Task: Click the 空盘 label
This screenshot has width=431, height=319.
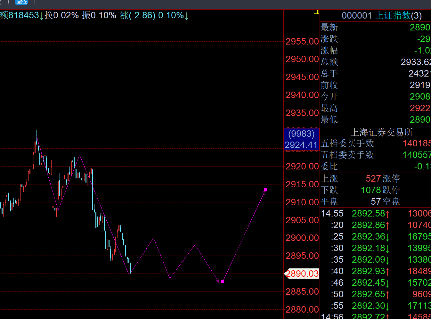Action: click(391, 201)
